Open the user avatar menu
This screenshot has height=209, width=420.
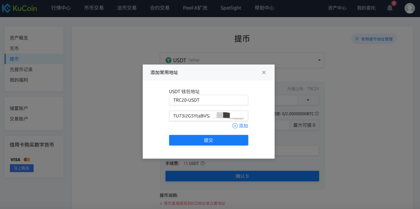pyautogui.click(x=409, y=8)
